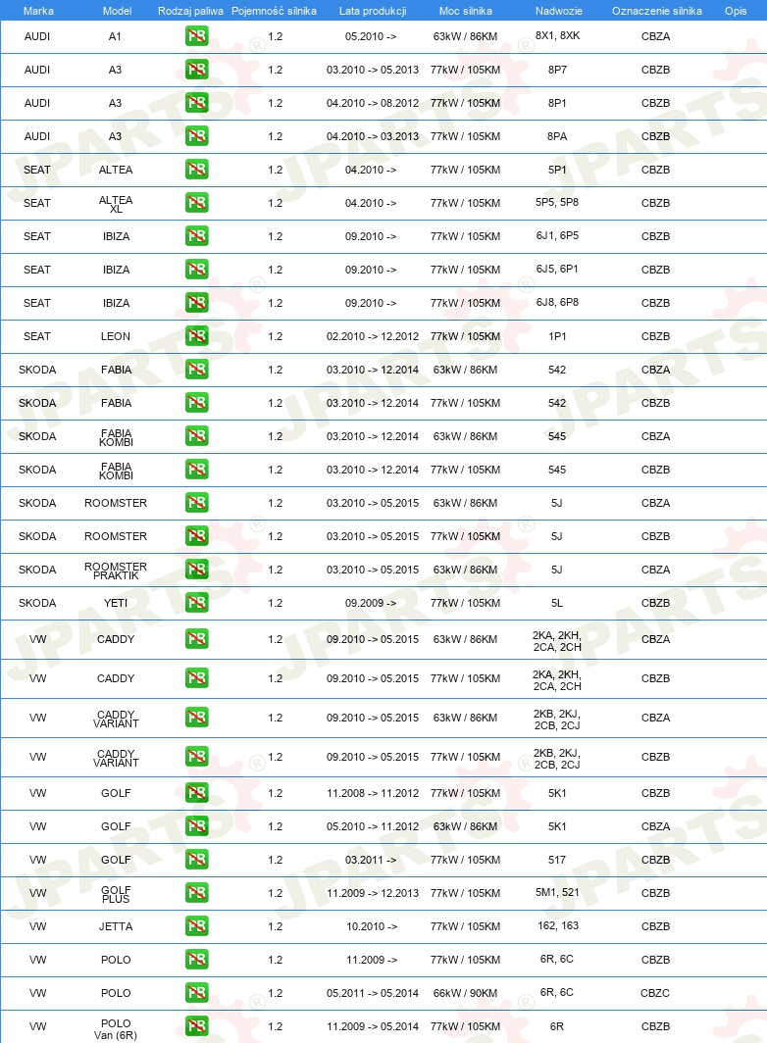The image size is (767, 1043).
Task: Select the '02.2010 -> 12.2012' production years cell
Action: click(x=372, y=336)
